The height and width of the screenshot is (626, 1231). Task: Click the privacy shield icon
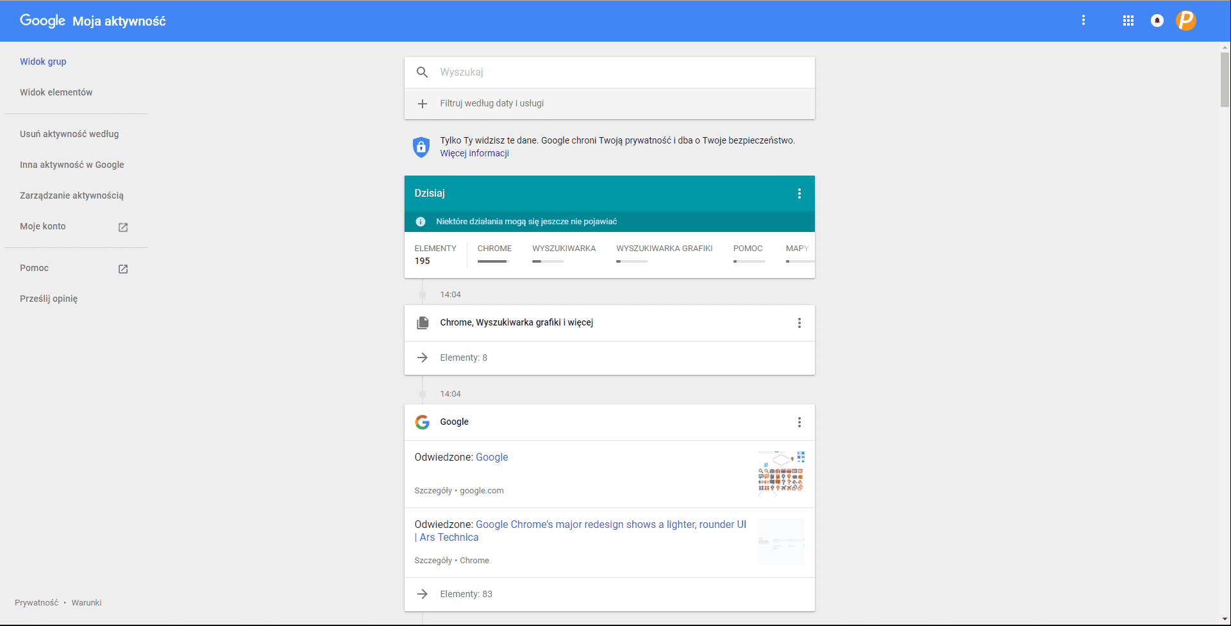click(x=421, y=147)
